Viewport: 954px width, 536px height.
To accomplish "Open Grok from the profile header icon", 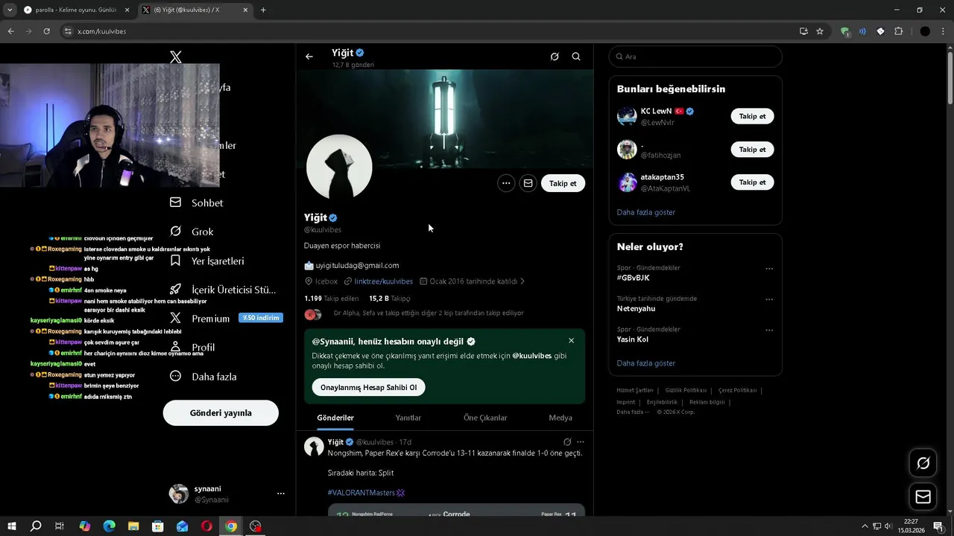I will [555, 57].
